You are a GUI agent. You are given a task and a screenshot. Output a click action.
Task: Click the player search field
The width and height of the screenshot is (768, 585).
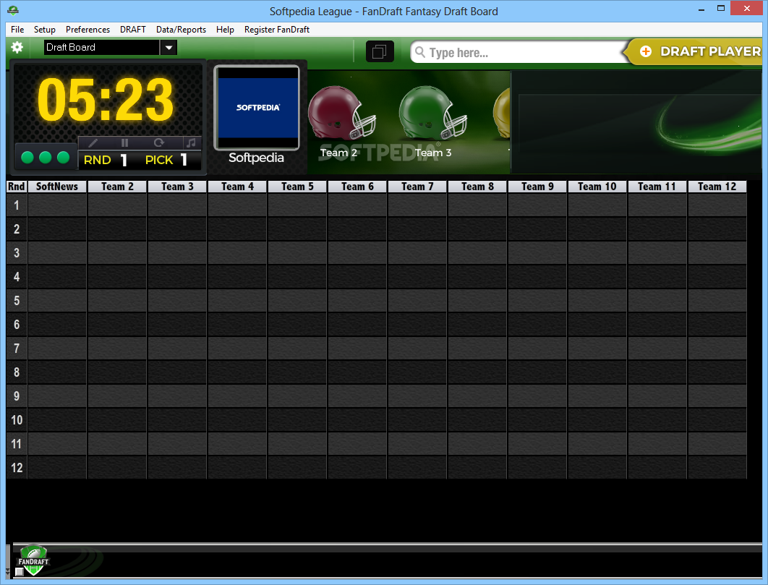[x=519, y=52]
